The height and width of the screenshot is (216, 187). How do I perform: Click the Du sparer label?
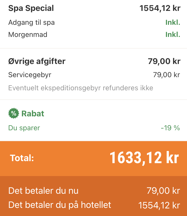tap(24, 128)
